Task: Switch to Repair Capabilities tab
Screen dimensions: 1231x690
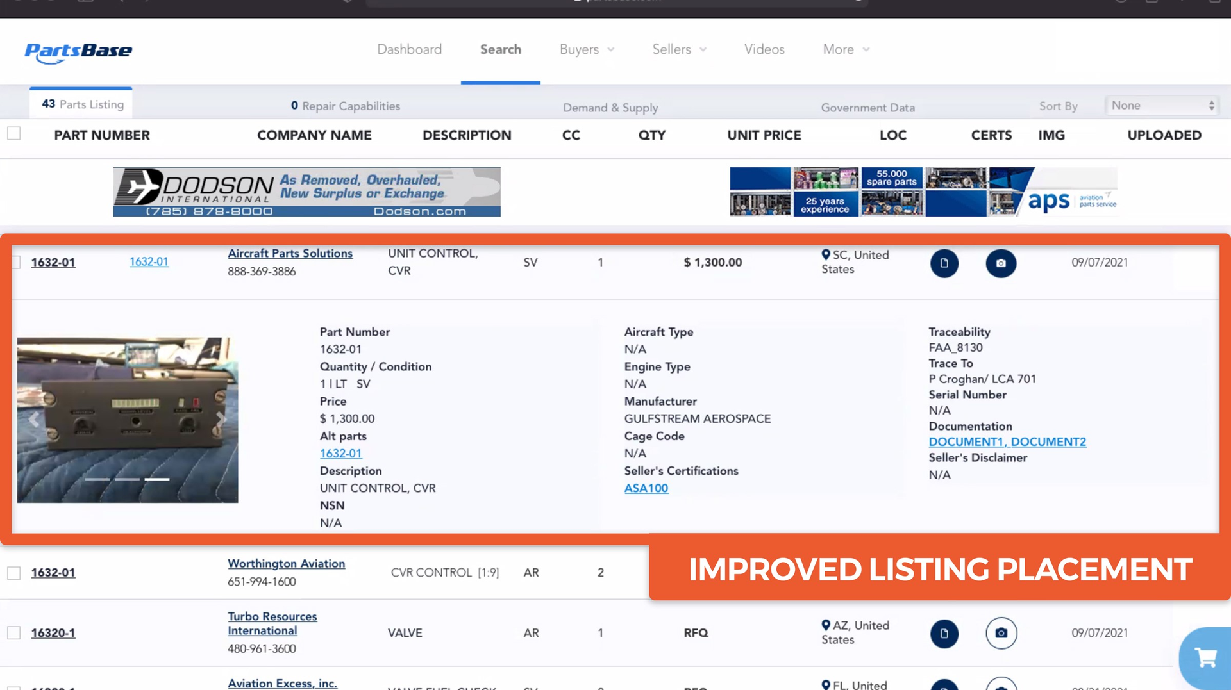Action: pos(346,106)
